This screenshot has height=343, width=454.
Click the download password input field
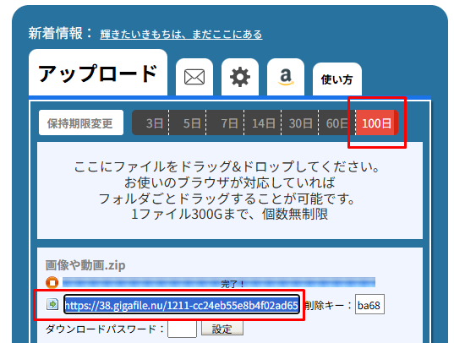click(182, 329)
